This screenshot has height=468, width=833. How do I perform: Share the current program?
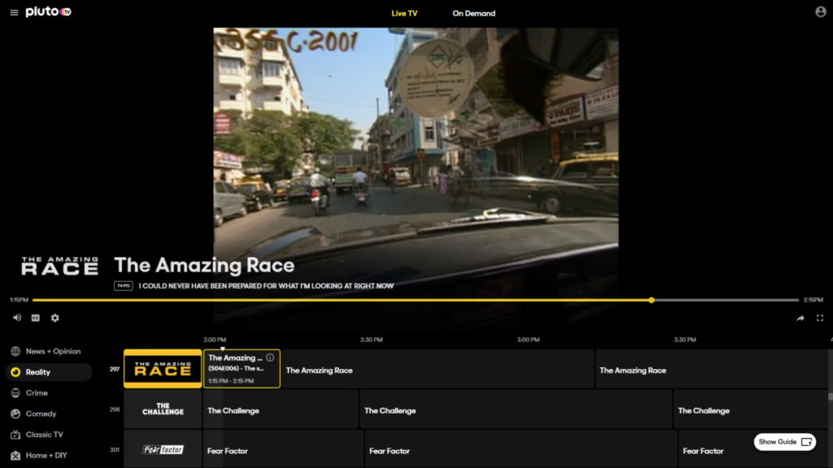click(800, 318)
